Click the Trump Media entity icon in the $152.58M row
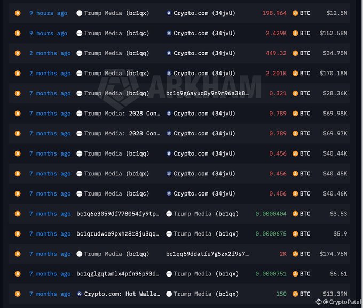The image size is (363, 308). coord(80,33)
